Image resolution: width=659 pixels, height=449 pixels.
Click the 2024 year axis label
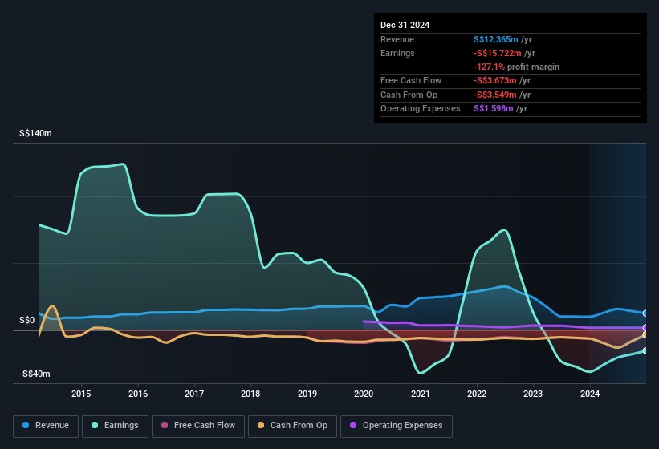pos(590,394)
